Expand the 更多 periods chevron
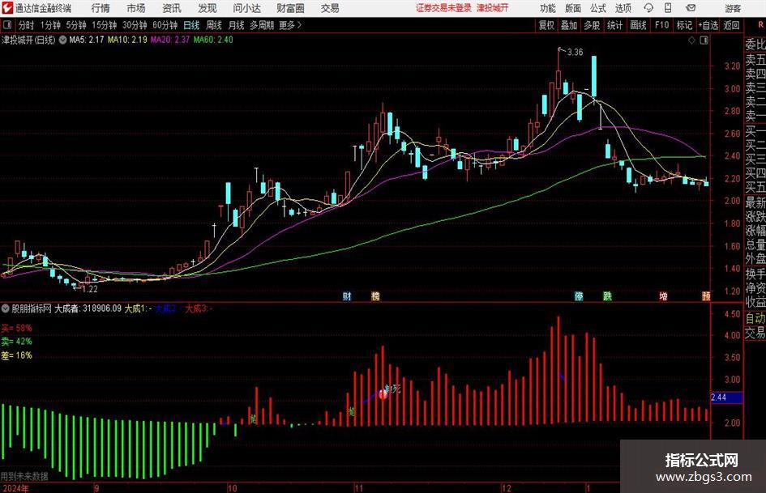 coord(299,25)
